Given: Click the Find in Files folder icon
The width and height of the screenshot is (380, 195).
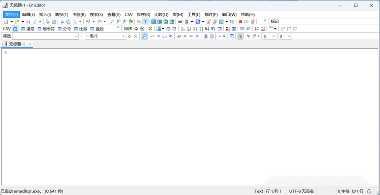Looking at the screenshot, I should 139,22.
